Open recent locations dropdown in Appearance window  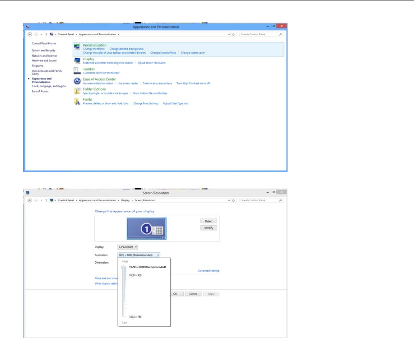(42, 34)
